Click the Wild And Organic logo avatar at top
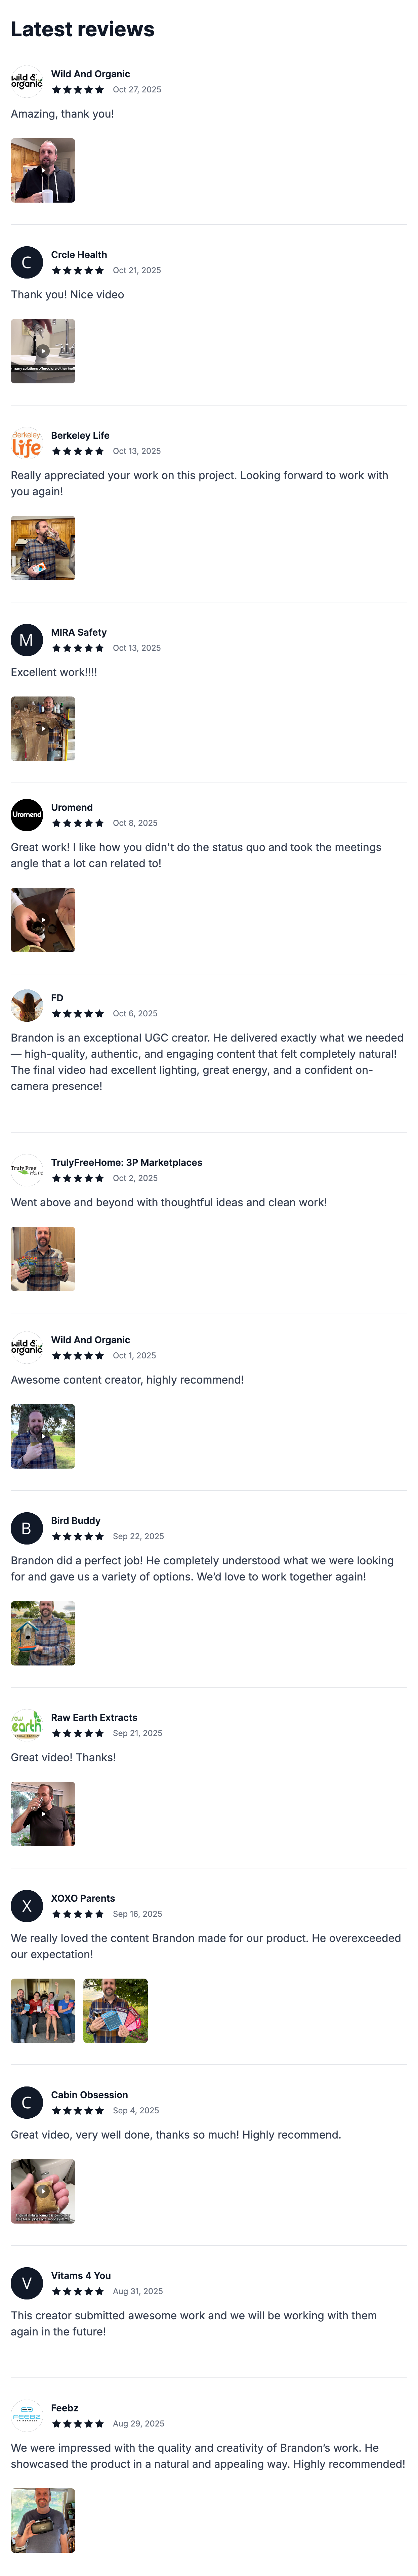 (27, 81)
